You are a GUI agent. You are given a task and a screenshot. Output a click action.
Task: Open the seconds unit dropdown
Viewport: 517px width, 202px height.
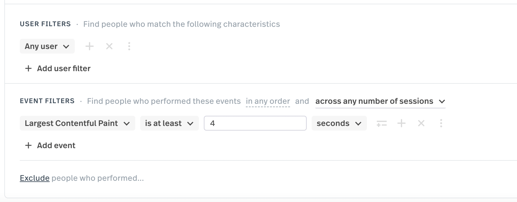339,123
